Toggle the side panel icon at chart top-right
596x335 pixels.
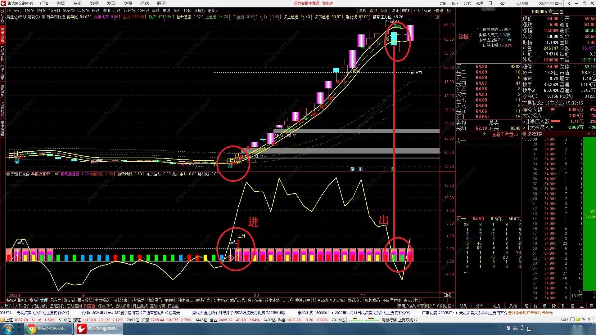point(437,17)
